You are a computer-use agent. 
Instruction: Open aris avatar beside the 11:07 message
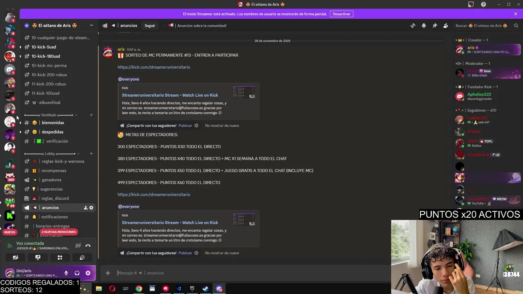tap(108, 52)
